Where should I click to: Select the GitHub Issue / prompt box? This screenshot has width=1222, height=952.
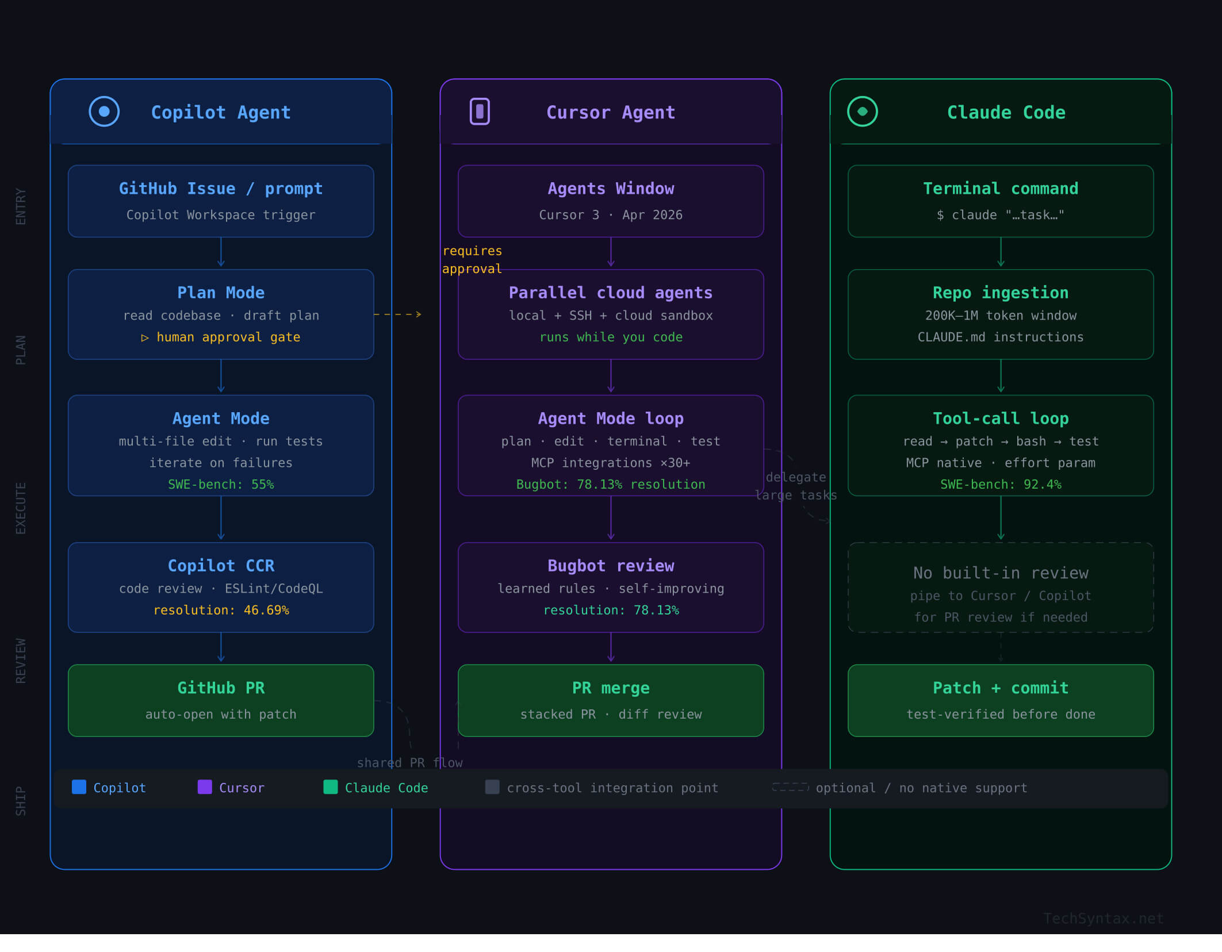221,201
